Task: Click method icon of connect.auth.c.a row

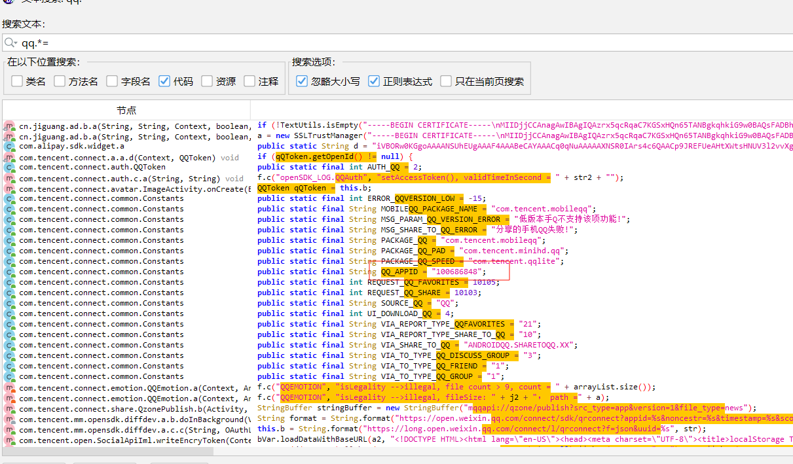Action: [10, 178]
